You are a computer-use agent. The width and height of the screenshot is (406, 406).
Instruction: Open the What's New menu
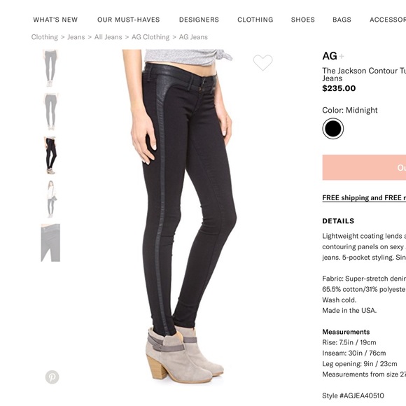pos(55,20)
